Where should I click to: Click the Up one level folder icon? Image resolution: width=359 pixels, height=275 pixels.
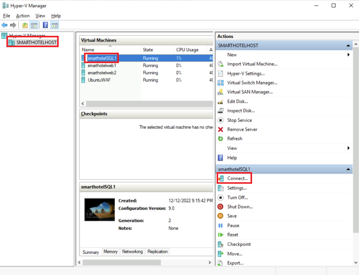(25, 25)
